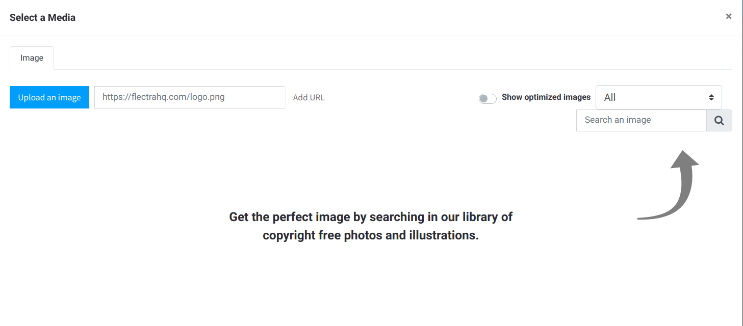Click the X to dismiss the media dialog
Viewport: 743px width, 326px height.
729,16
